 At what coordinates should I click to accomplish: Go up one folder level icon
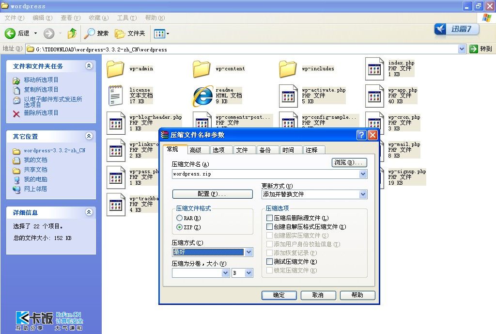click(x=72, y=33)
